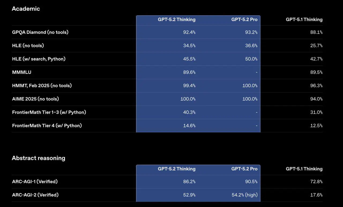The image size is (343, 207).
Task: Click the Academic section heading
Action: pos(26,9)
